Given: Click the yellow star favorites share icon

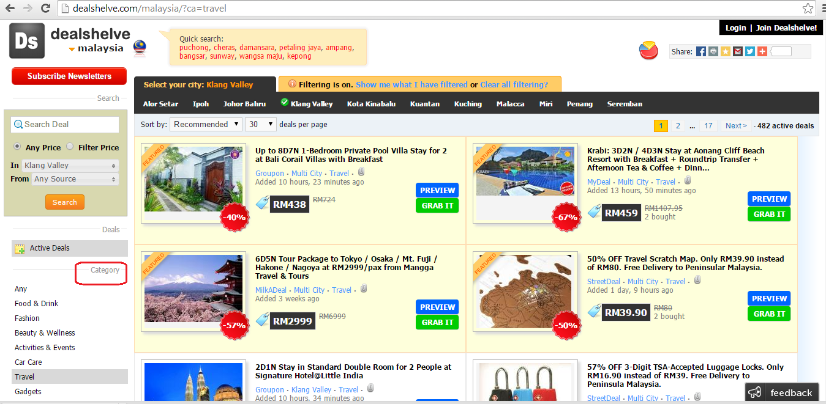Looking at the screenshot, I should point(726,51).
